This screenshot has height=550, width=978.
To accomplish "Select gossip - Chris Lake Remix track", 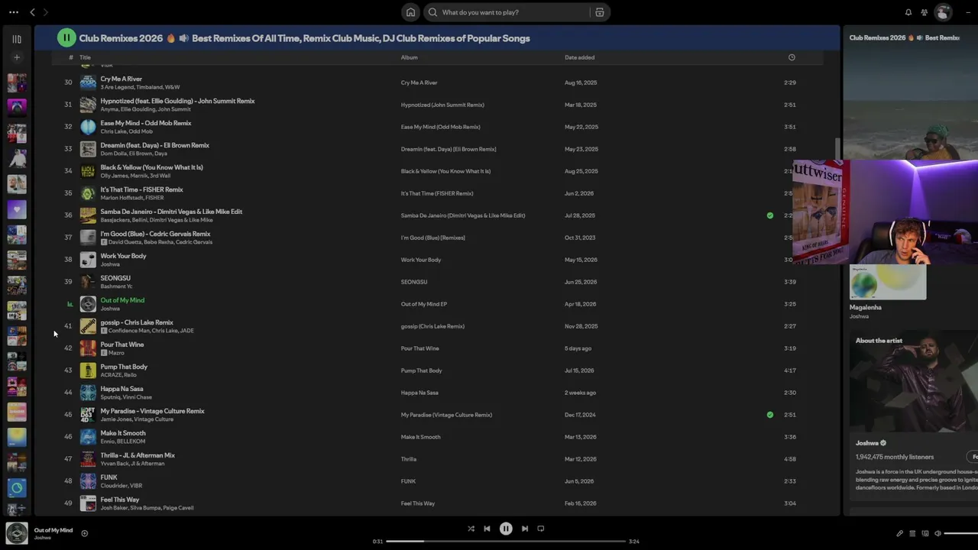I will (138, 322).
